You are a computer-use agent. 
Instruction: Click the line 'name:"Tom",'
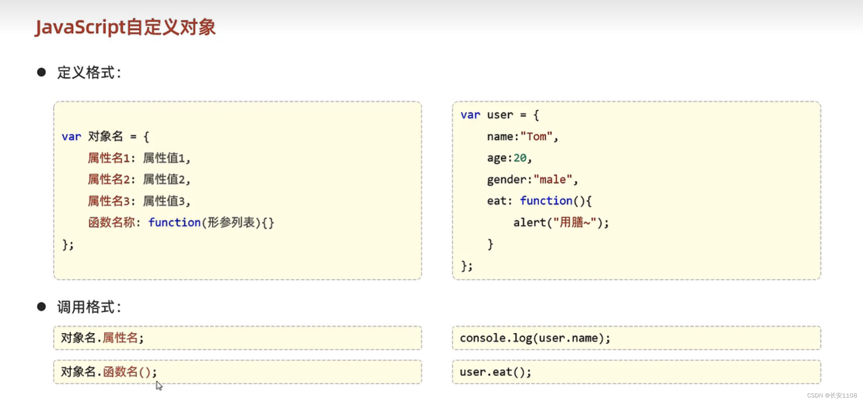point(523,137)
